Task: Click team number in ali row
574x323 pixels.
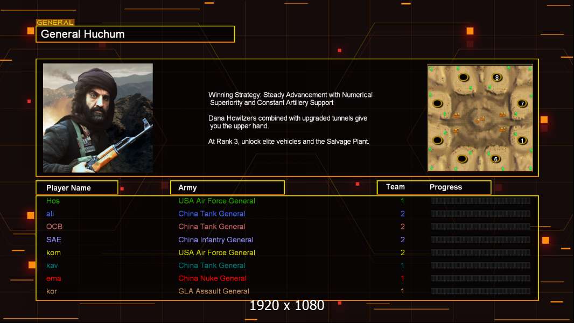Action: point(402,214)
